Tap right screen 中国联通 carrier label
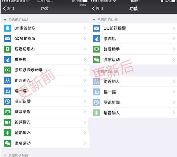Viewport: 177px width, 157px height. [106, 1]
